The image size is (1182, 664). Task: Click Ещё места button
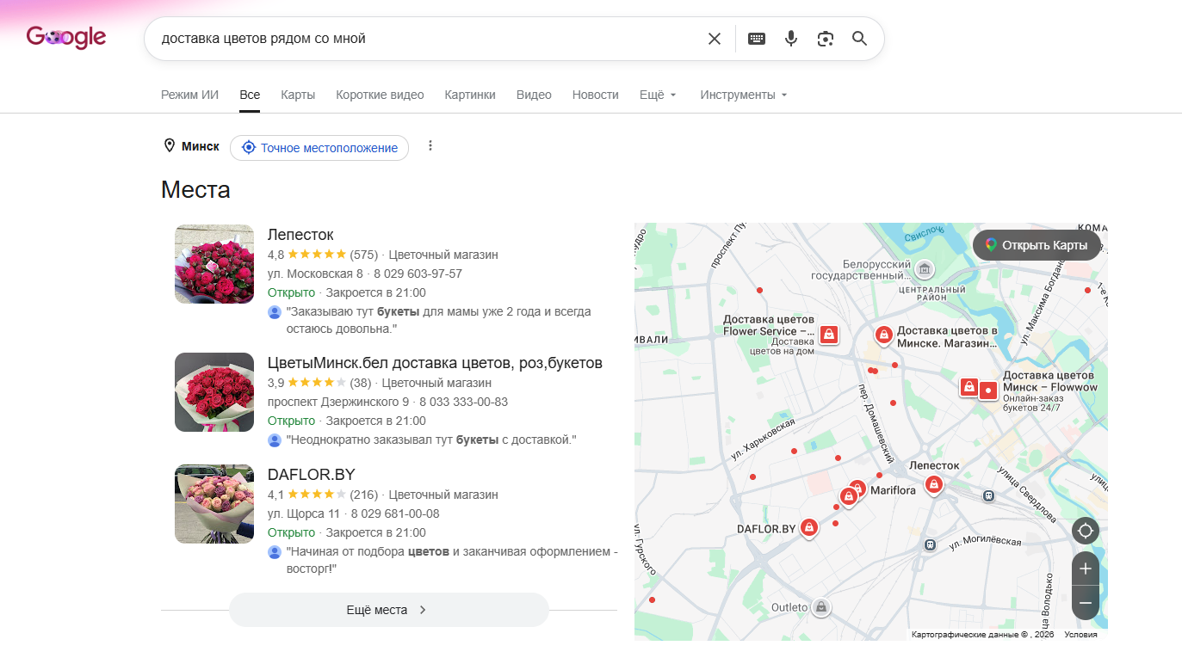point(388,610)
